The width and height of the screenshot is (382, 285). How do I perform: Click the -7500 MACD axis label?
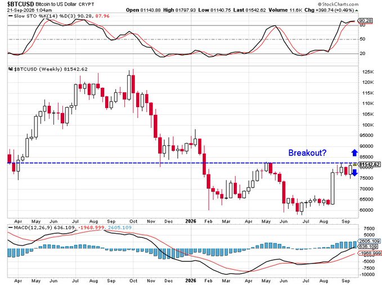click(368, 268)
